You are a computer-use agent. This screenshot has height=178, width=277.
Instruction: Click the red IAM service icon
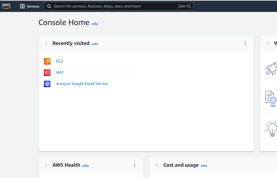coord(47,72)
